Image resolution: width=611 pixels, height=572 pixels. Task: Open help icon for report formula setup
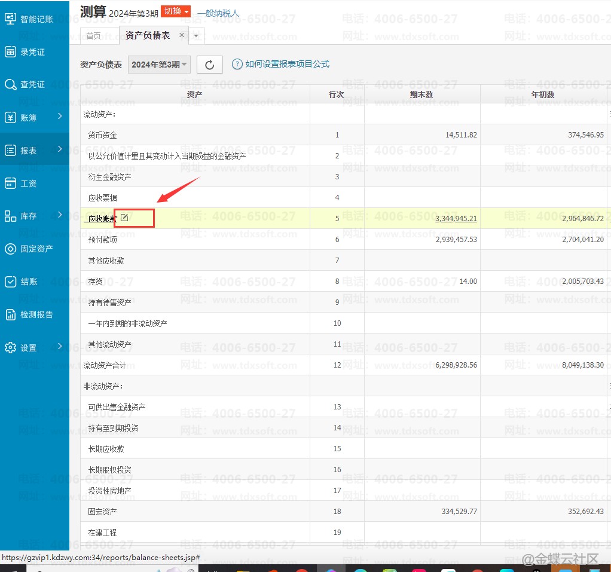point(237,64)
